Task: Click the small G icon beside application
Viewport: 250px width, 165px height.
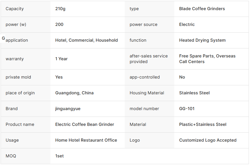Action: [x=3, y=38]
